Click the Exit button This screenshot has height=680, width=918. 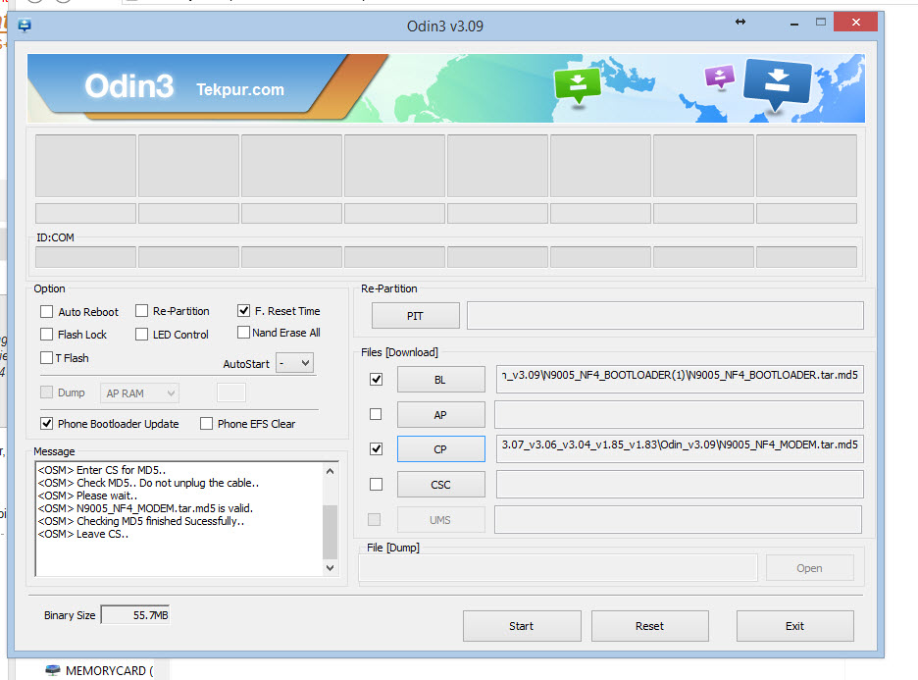(x=795, y=626)
